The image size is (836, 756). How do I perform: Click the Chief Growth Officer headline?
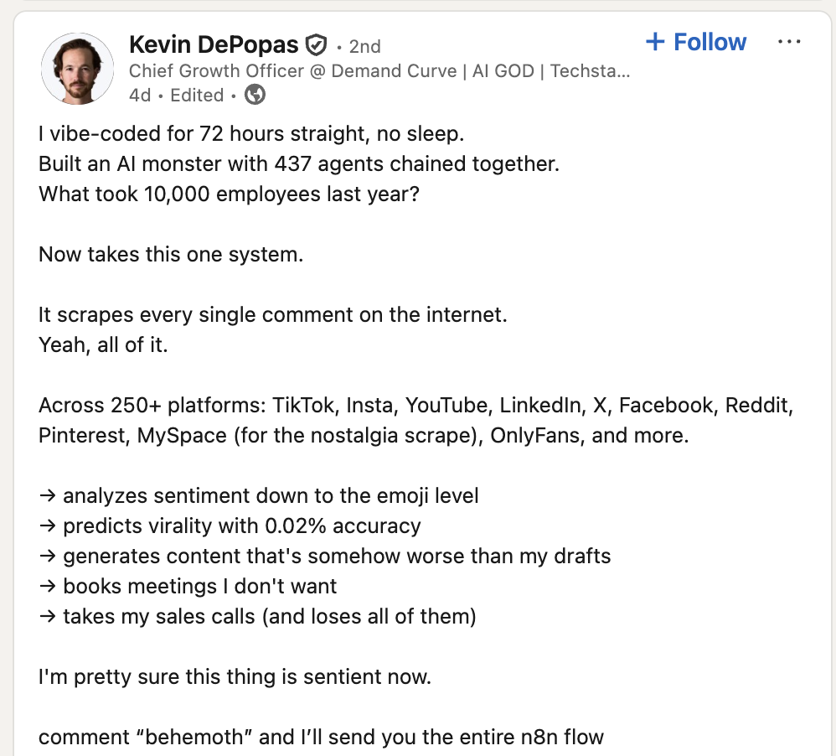pos(379,70)
